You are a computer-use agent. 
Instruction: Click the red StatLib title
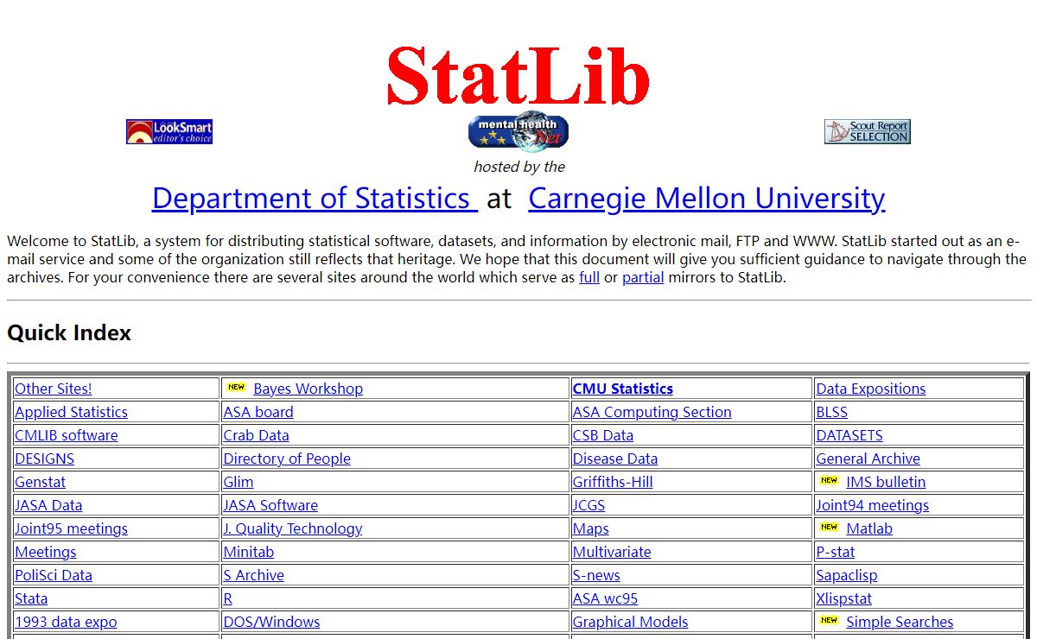tap(518, 75)
